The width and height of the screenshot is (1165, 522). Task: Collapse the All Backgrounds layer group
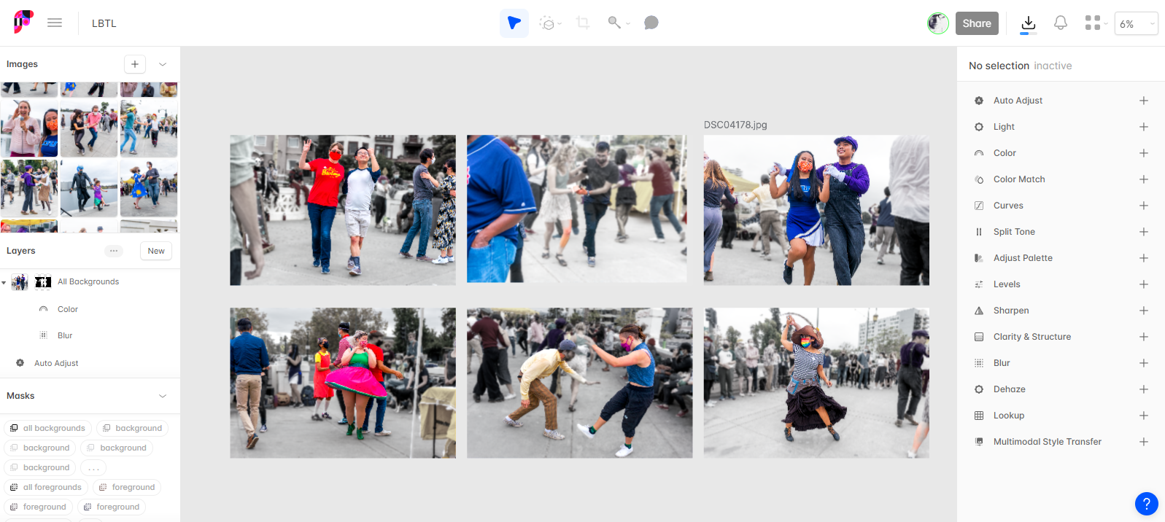coord(4,282)
